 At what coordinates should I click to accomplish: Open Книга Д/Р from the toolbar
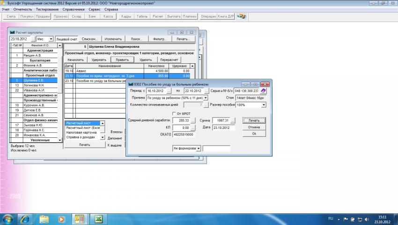(226, 16)
